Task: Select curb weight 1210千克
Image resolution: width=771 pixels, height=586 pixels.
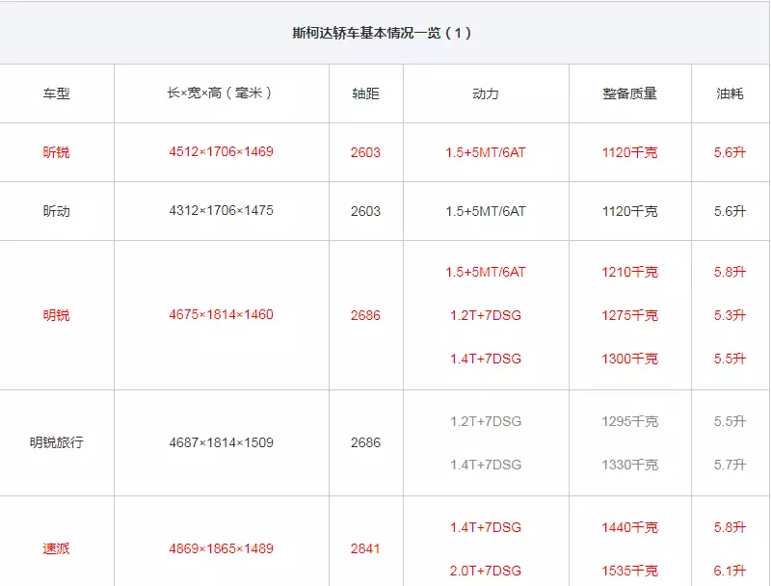Action: (x=629, y=272)
